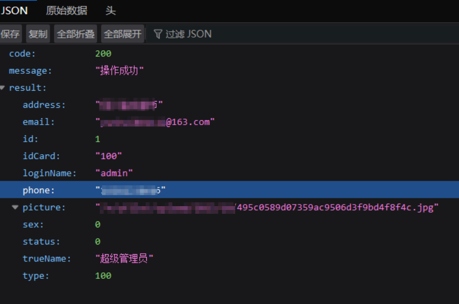Select the idCard key

pyautogui.click(x=41, y=156)
